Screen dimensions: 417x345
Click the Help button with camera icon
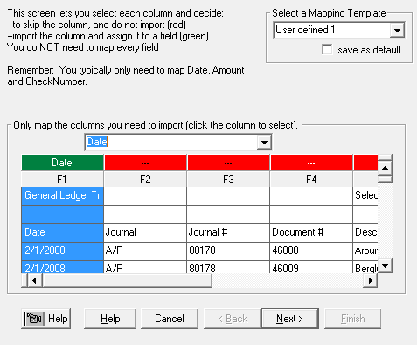pos(46,319)
